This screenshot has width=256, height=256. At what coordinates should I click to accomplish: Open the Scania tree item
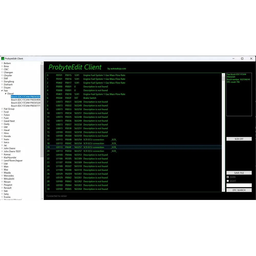coord(7,197)
